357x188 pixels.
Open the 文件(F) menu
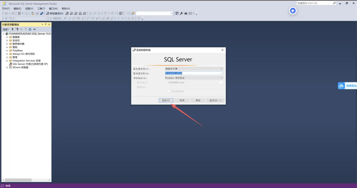(6, 9)
